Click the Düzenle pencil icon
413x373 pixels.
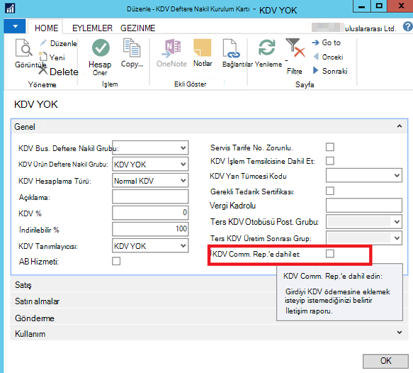pos(43,43)
